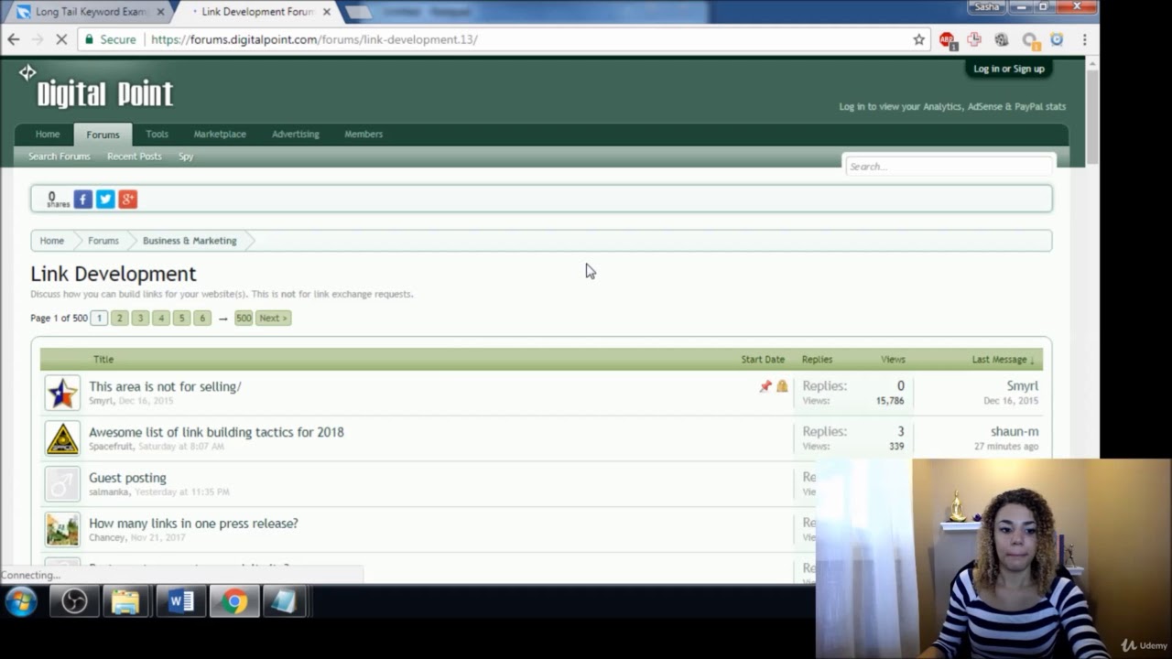The image size is (1172, 659).
Task: Click Log in or Sign up
Action: tap(1009, 69)
